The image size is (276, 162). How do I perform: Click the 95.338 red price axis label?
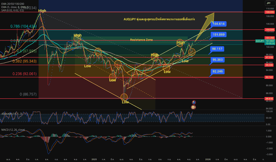point(269,65)
